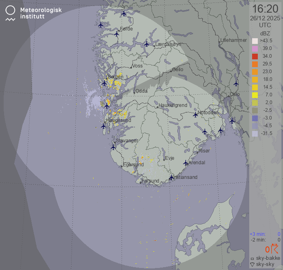This screenshot has height=270, width=283.
Task: Click the 16:20 timestamp display
Action: click(x=265, y=9)
